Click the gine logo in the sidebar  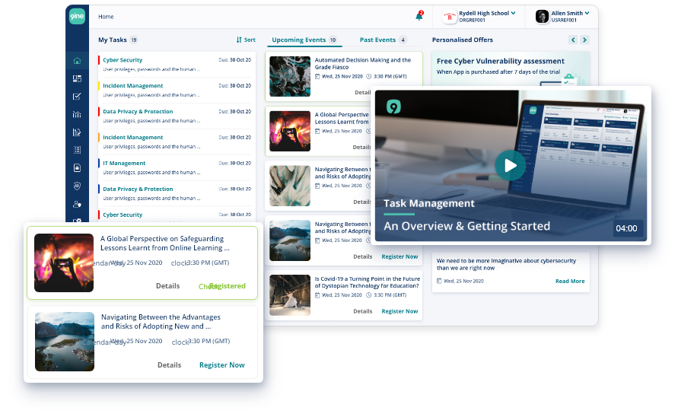77,16
